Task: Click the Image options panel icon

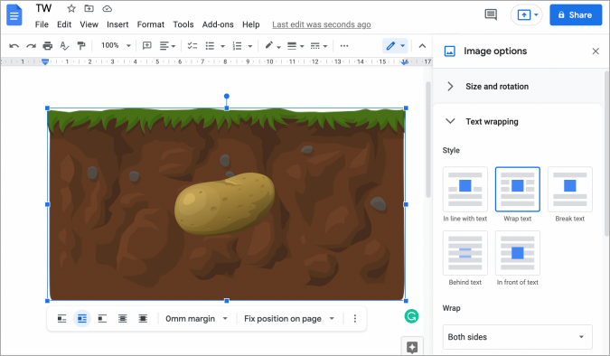Action: tap(450, 51)
